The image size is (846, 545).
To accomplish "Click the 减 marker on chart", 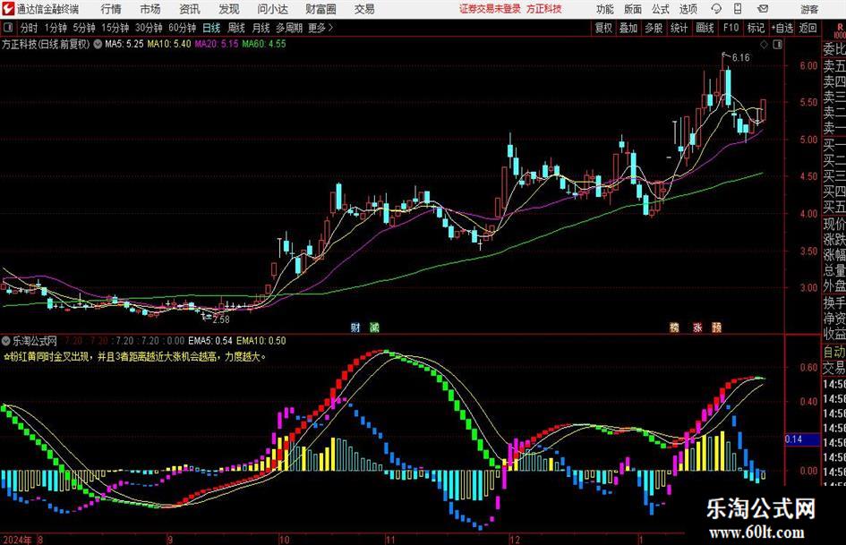I will 374,327.
